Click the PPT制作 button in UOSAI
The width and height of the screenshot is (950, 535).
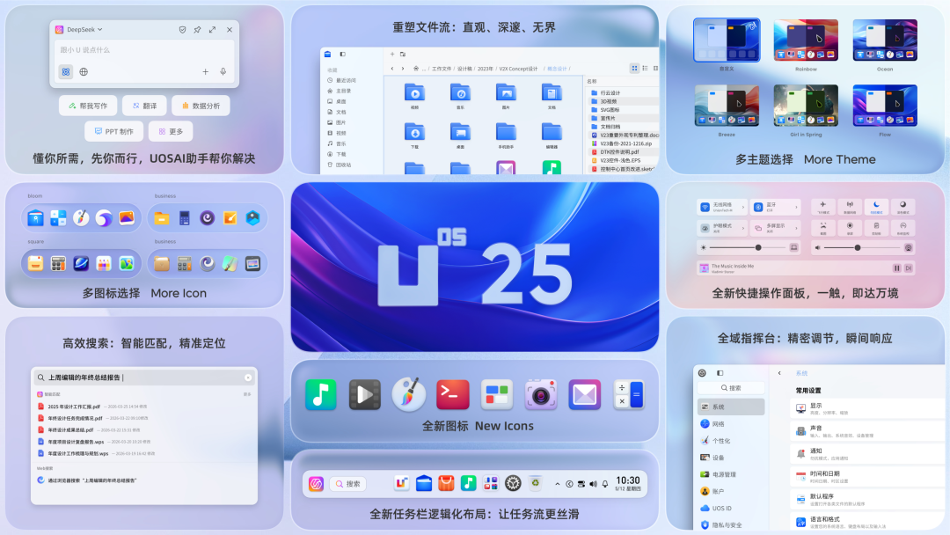point(114,130)
